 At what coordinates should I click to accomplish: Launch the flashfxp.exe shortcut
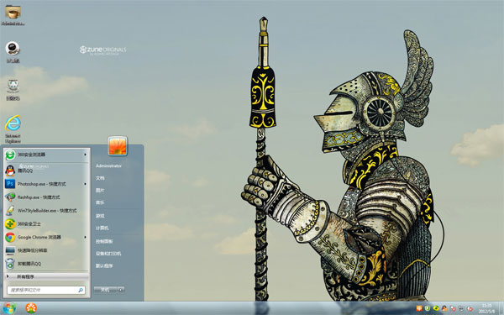(46, 197)
